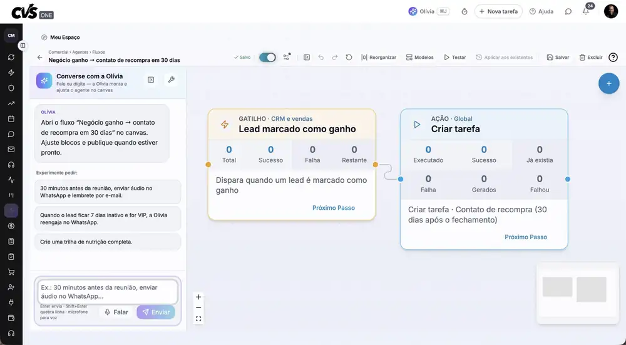This screenshot has width=626, height=345.
Task: Send message with Enviar button
Action: (156, 312)
